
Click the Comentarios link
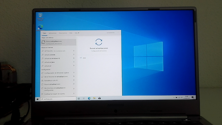(111, 33)
